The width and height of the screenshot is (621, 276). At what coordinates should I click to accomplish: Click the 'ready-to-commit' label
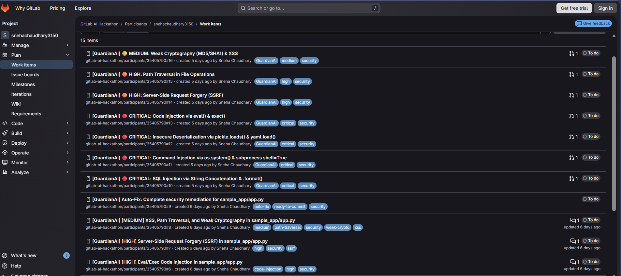point(290,207)
